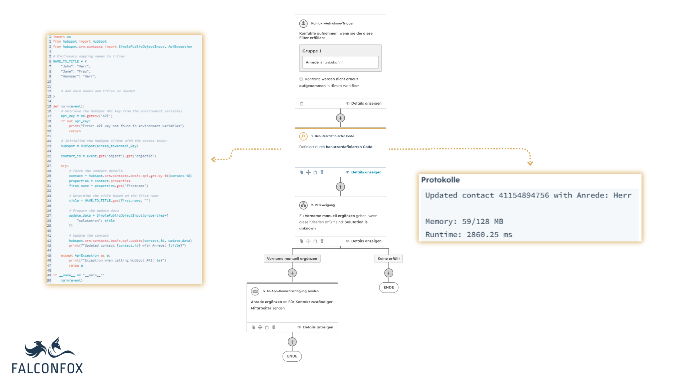Click ENDE under the Keine erfüllt branch

389,288
